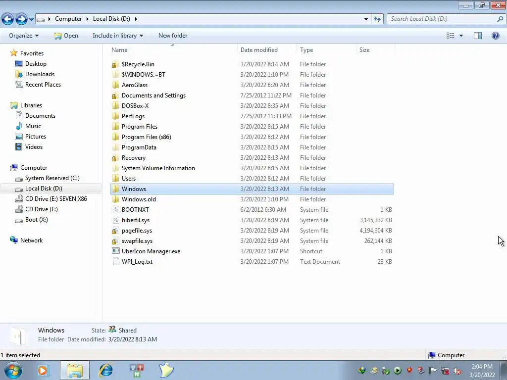The height and width of the screenshot is (380, 507).
Task: Open the Music library
Action: point(33,126)
